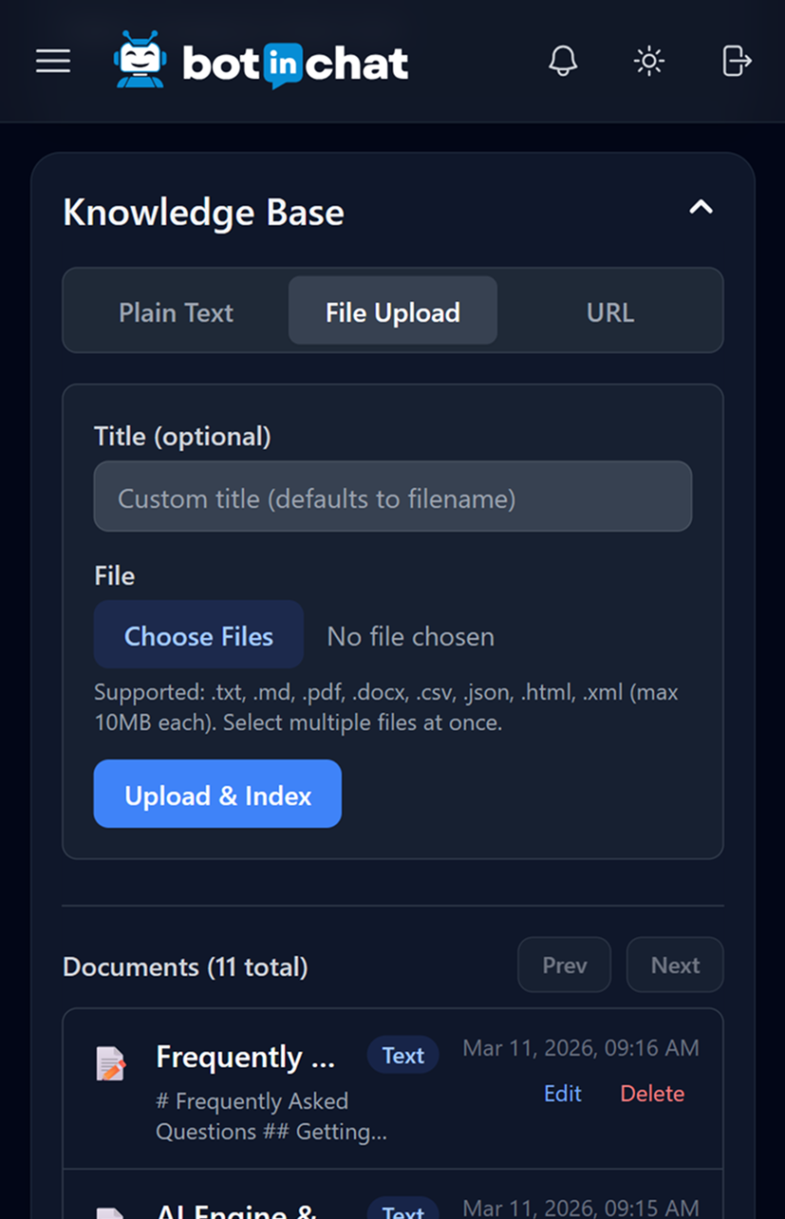Edit the Frequently Asked document
Viewport: 785px width, 1219px height.
click(x=562, y=1094)
